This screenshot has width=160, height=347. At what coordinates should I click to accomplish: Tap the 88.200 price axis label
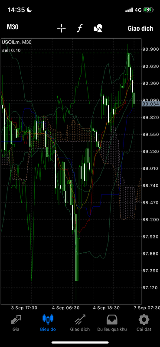[x=151, y=219]
